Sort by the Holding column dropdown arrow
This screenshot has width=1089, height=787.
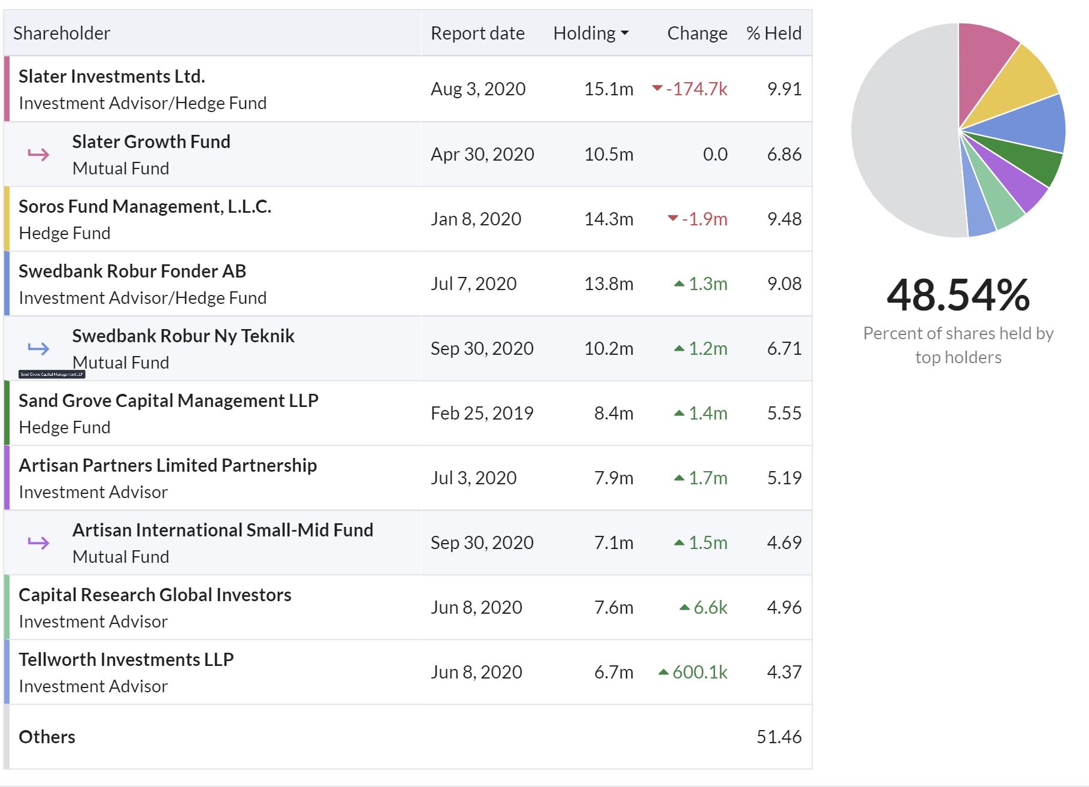click(x=625, y=34)
